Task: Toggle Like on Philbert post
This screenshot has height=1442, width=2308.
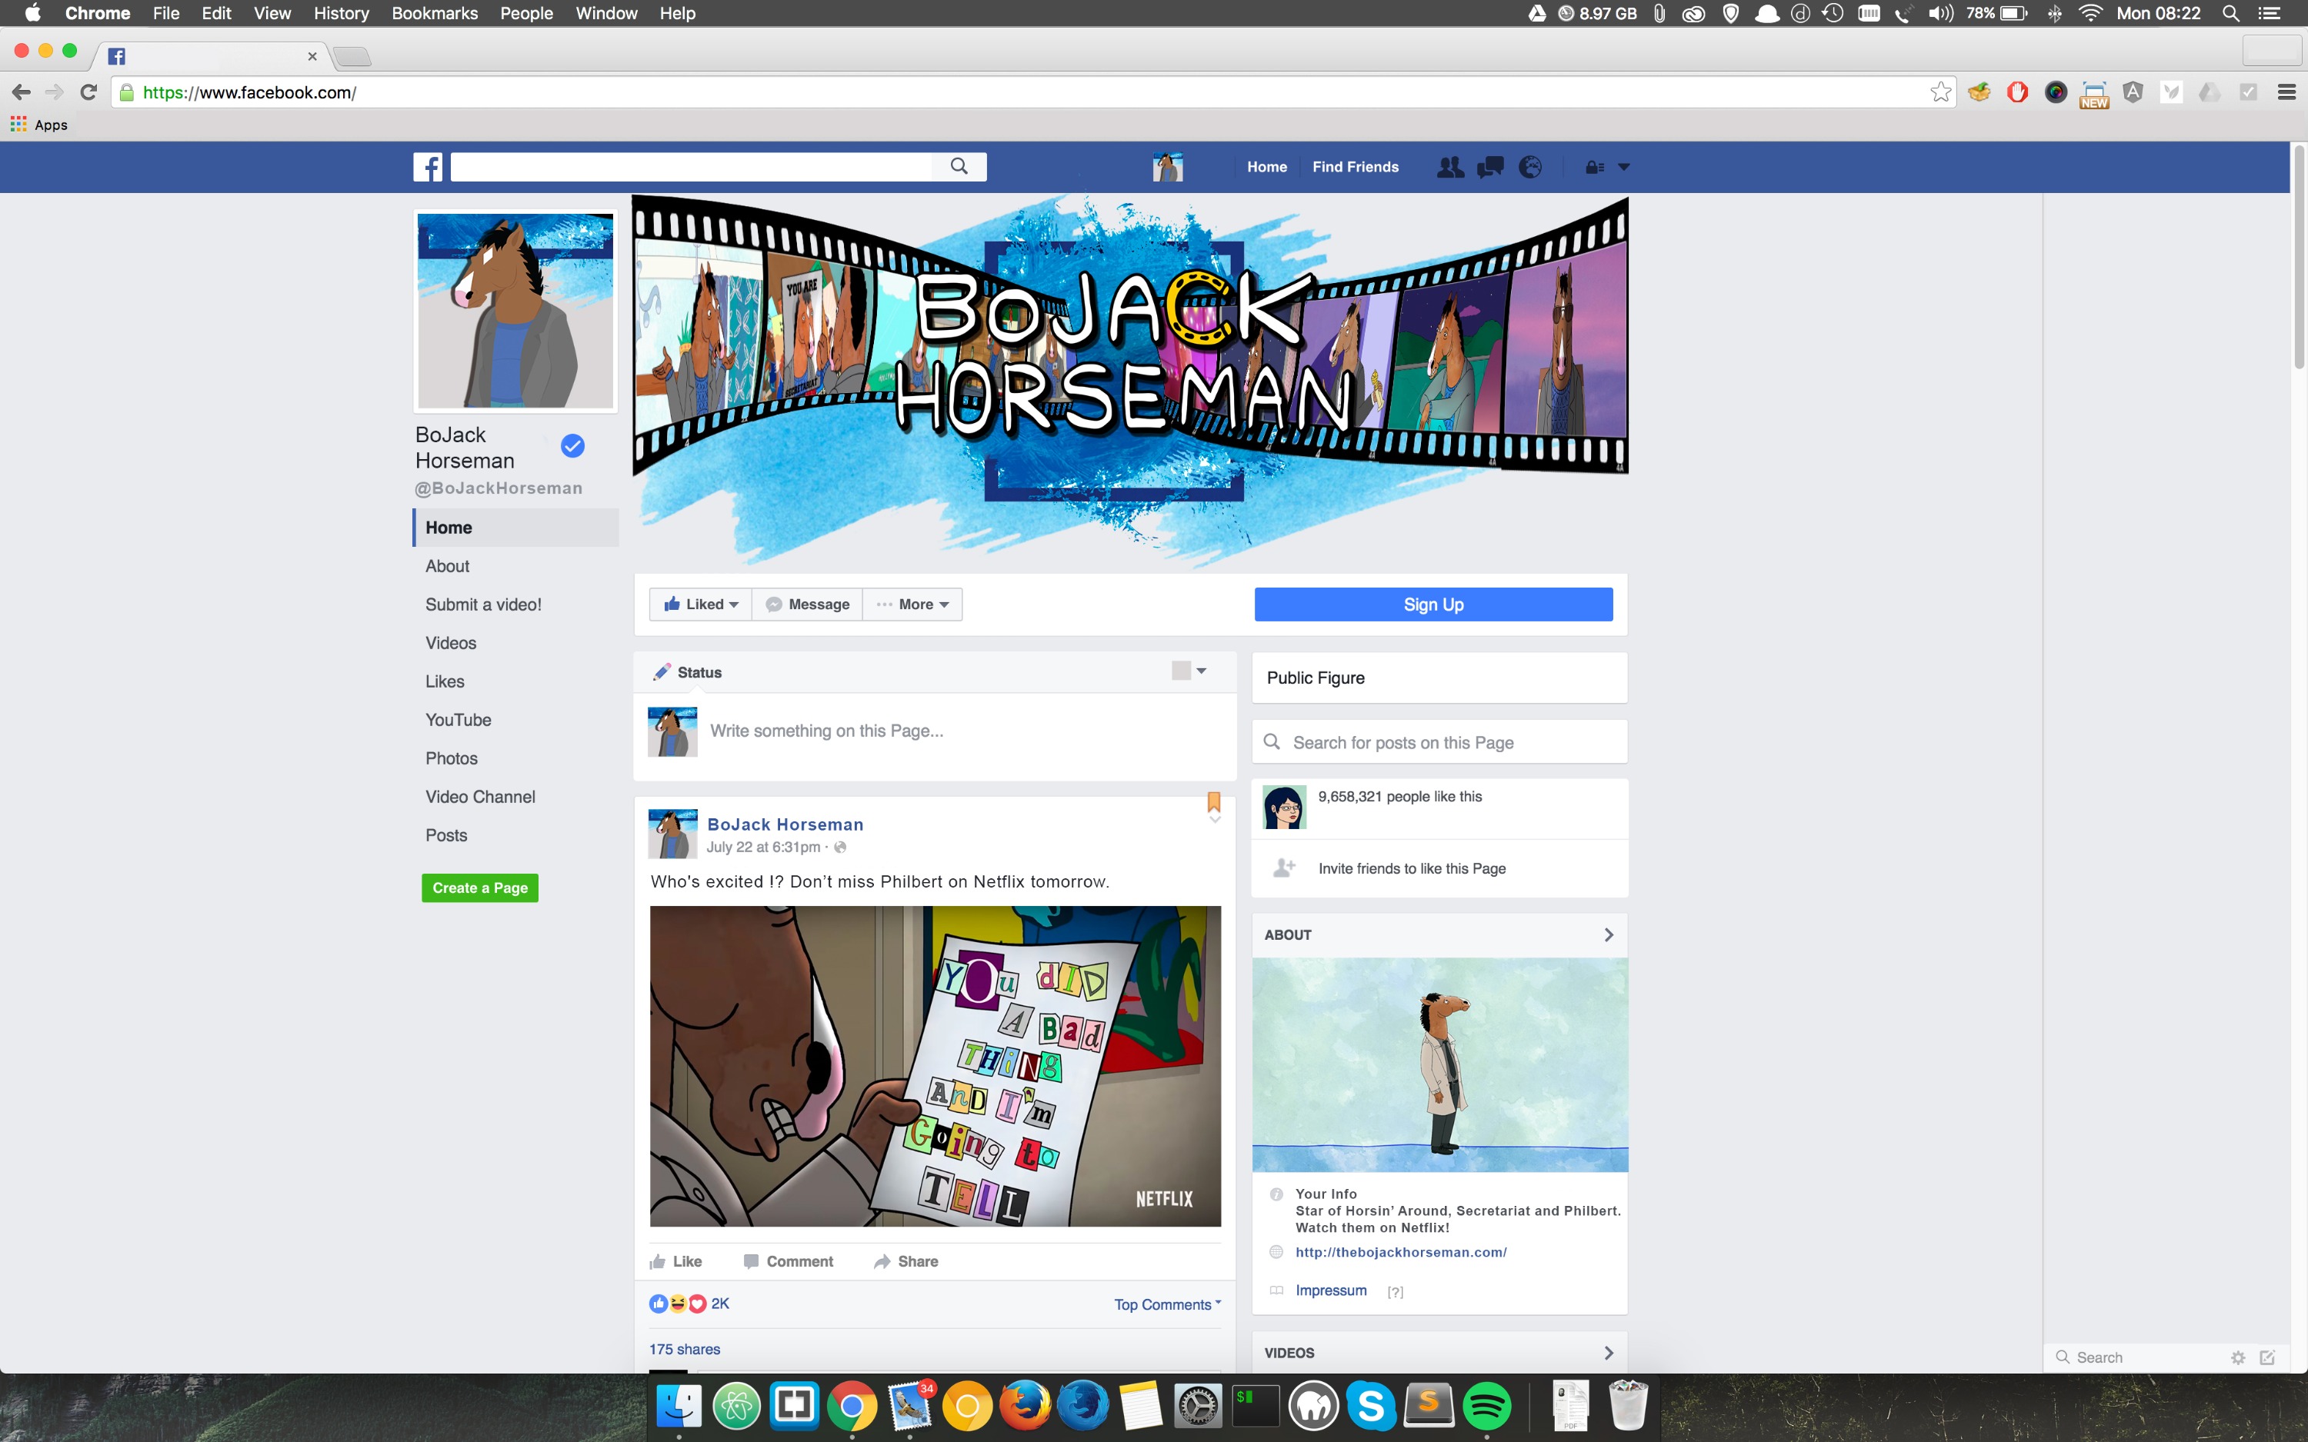Action: coord(676,1261)
